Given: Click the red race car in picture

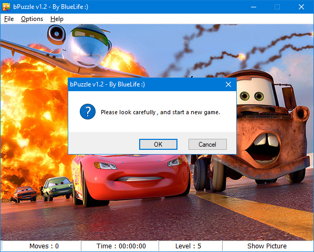Looking at the screenshot, I should click(130, 178).
